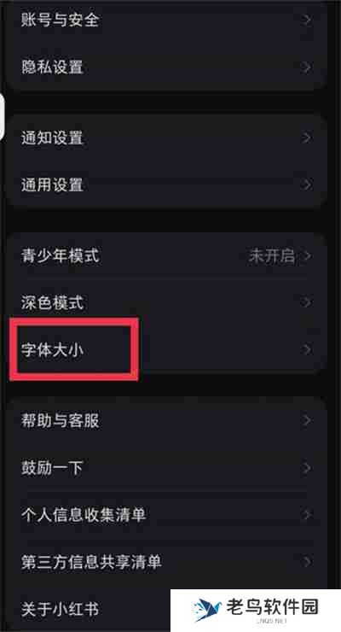Tap the chevron beside 账号与安全

point(307,20)
